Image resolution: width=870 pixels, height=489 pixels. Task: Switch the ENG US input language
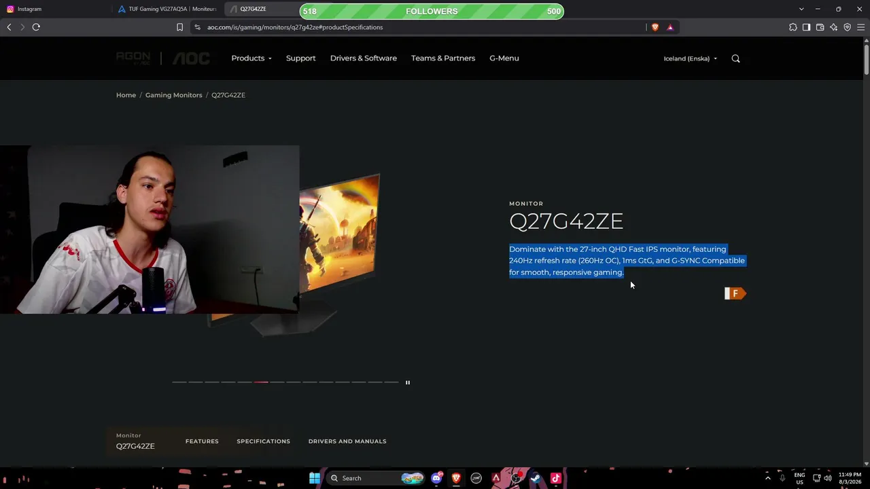point(799,478)
